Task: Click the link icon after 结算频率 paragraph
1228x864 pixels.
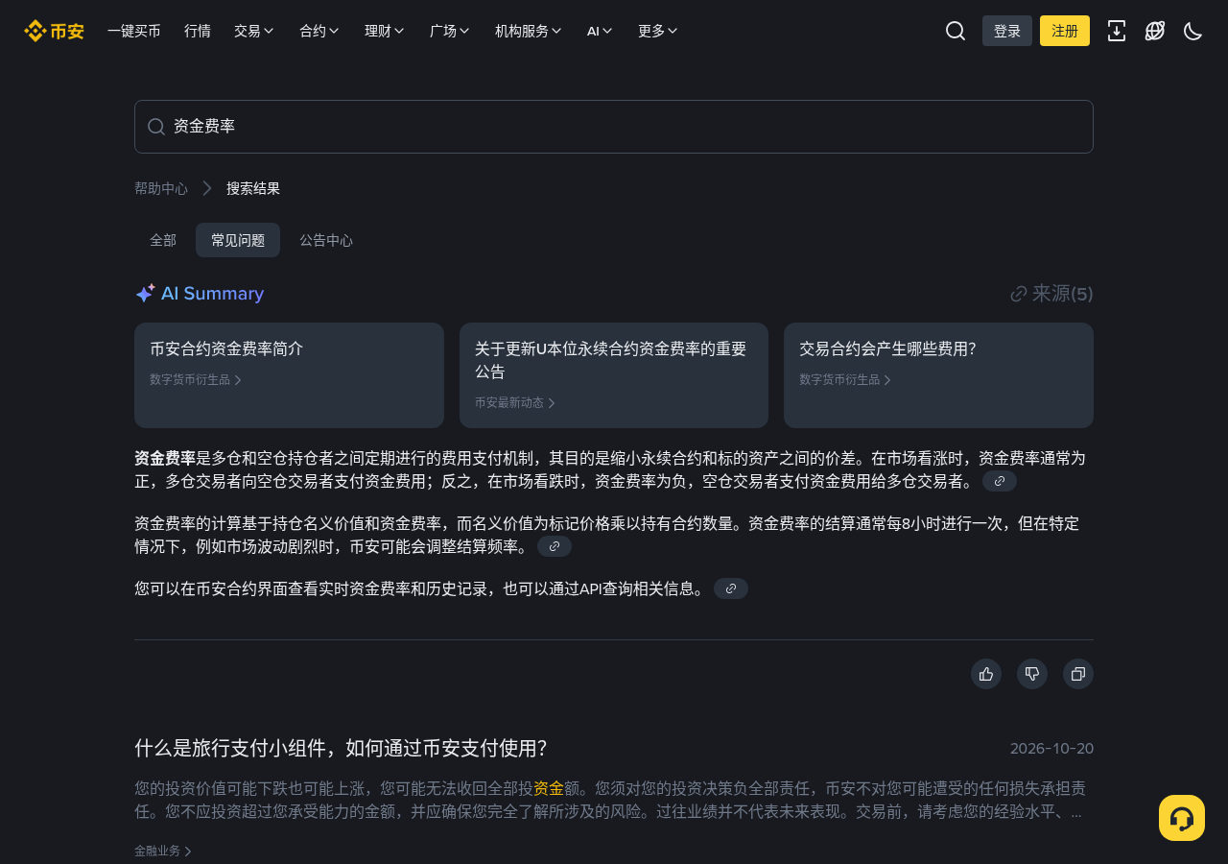Action: pyautogui.click(x=555, y=546)
